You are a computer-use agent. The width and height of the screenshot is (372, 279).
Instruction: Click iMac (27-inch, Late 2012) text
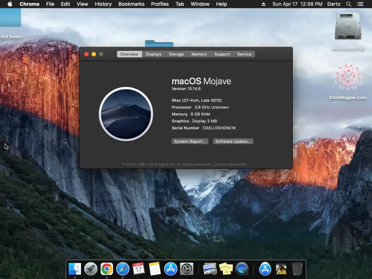pyautogui.click(x=197, y=100)
